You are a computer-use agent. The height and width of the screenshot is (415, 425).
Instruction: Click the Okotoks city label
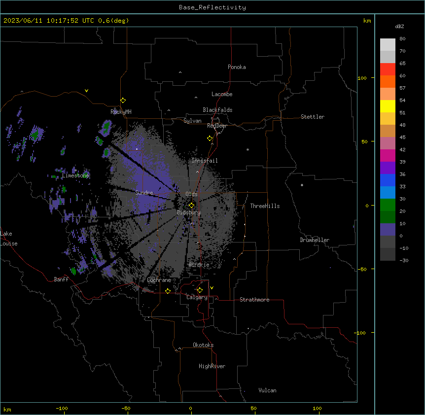tap(203, 345)
